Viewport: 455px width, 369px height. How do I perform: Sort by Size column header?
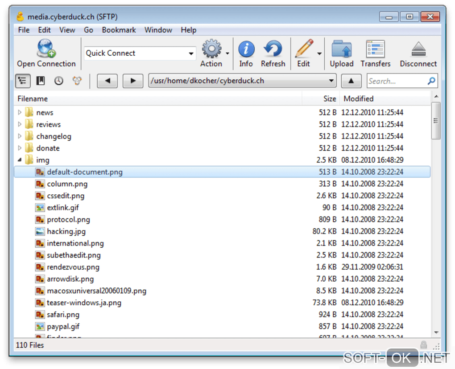tap(321, 98)
